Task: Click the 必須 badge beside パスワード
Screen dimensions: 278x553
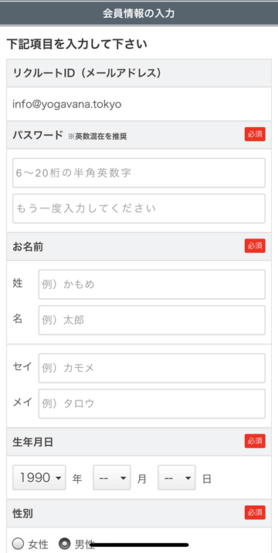Action: pyautogui.click(x=255, y=134)
